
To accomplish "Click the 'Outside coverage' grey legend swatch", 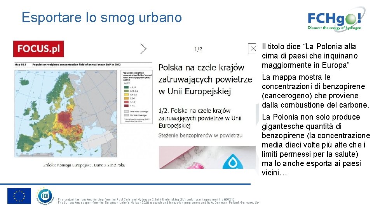I will click(x=126, y=115).
